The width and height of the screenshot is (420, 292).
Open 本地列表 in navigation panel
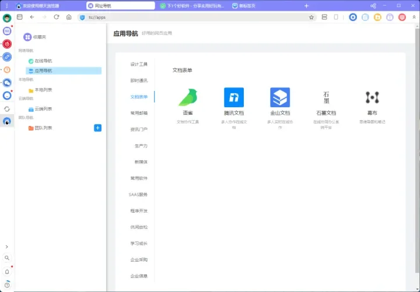pyautogui.click(x=64, y=90)
